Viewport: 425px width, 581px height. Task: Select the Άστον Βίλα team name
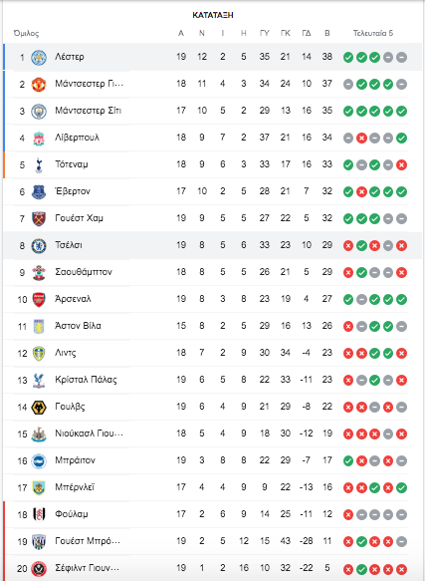tap(78, 326)
